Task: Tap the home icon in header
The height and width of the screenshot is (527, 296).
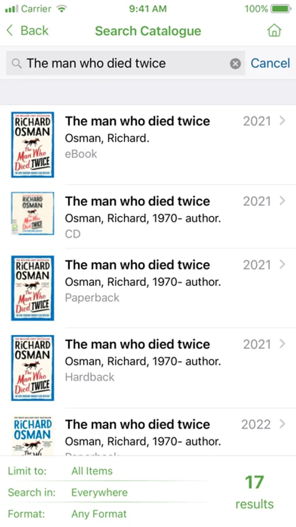Action: [274, 30]
